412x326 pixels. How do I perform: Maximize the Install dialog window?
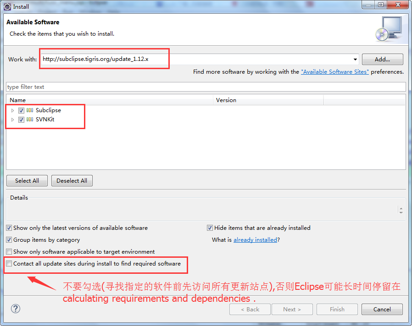click(381, 5)
